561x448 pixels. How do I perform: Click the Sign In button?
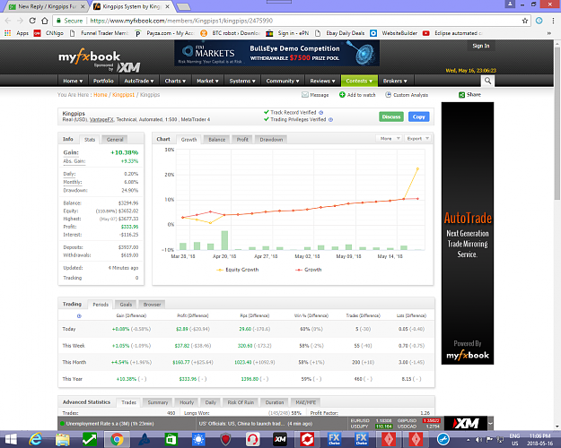point(481,46)
